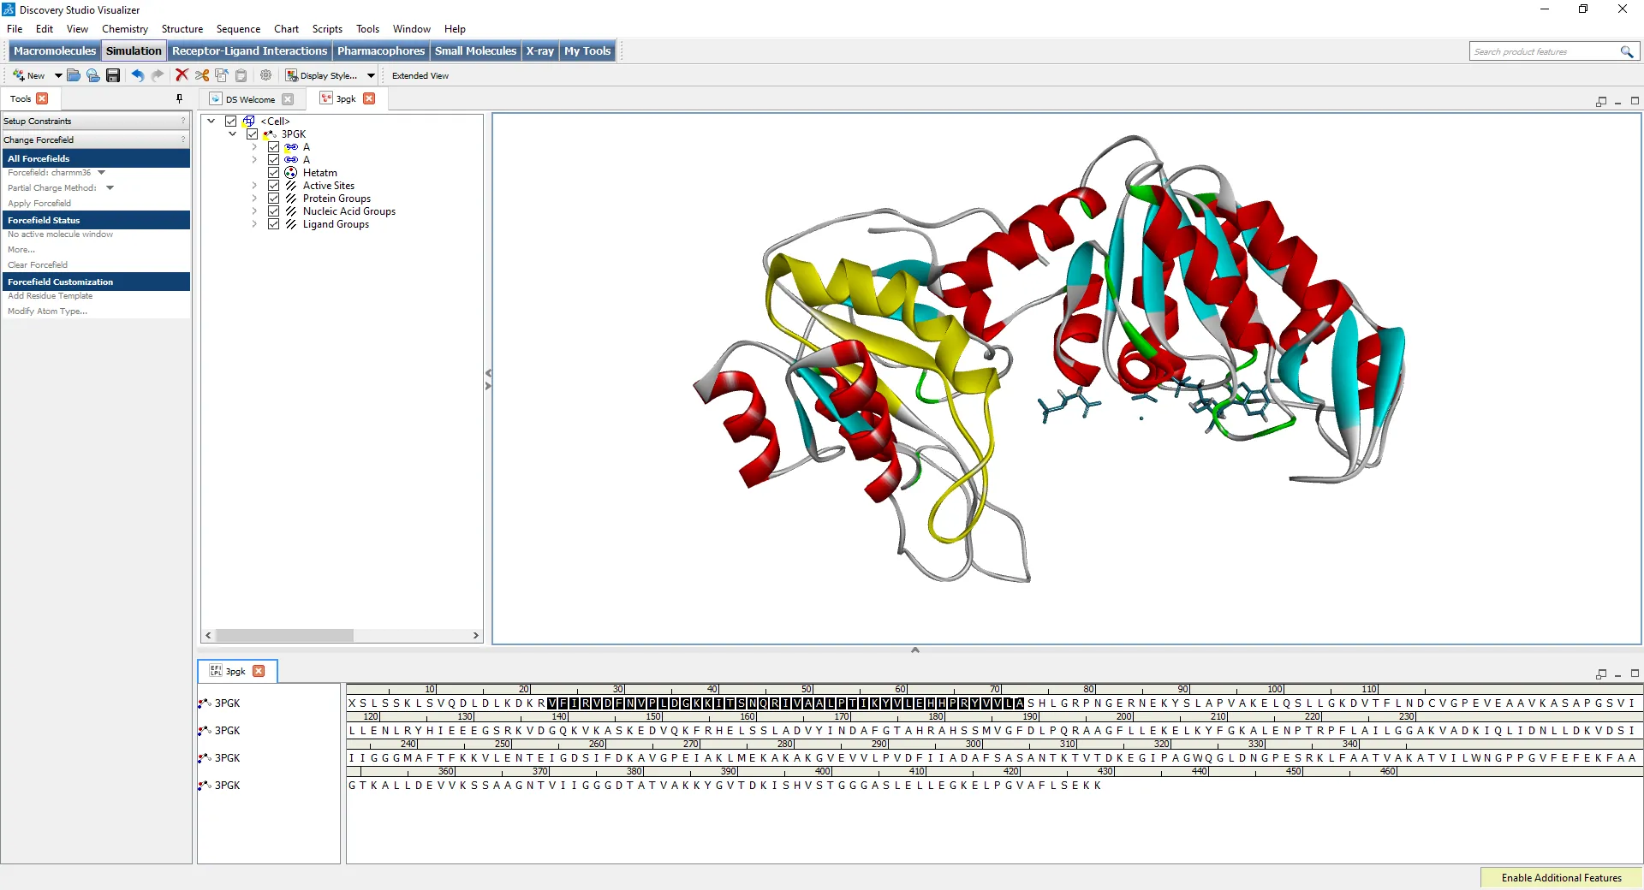Click the gear Preferences icon in toolbar
This screenshot has width=1644, height=890.
pyautogui.click(x=265, y=75)
